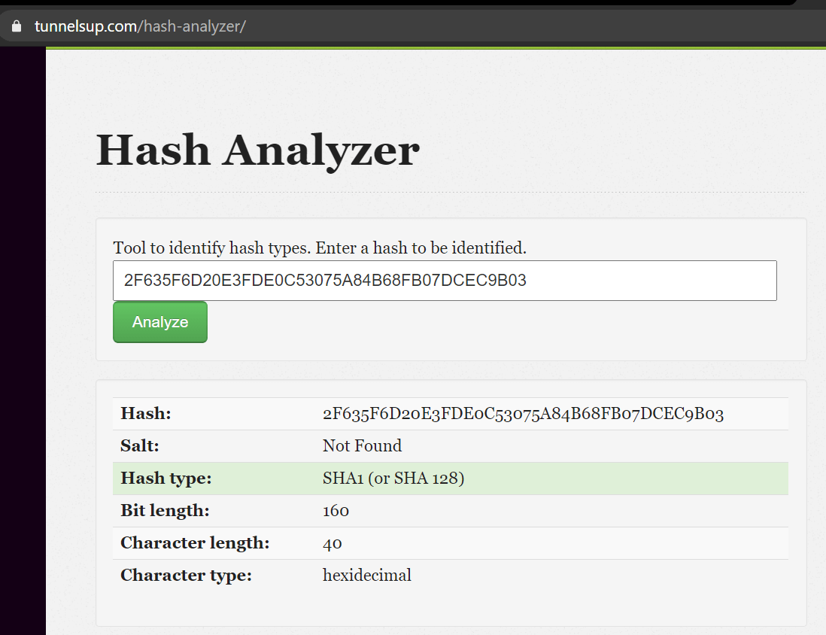The image size is (826, 635).
Task: Click the 'Hash:' row label
Action: coord(146,414)
